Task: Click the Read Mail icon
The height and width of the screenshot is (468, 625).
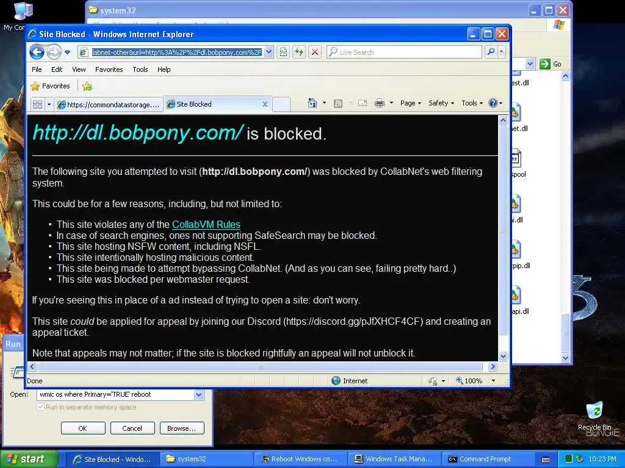Action: coord(363,103)
